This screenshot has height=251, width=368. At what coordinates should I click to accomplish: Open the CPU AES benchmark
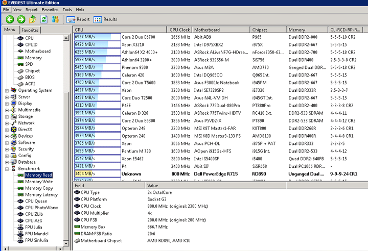tap(34, 221)
